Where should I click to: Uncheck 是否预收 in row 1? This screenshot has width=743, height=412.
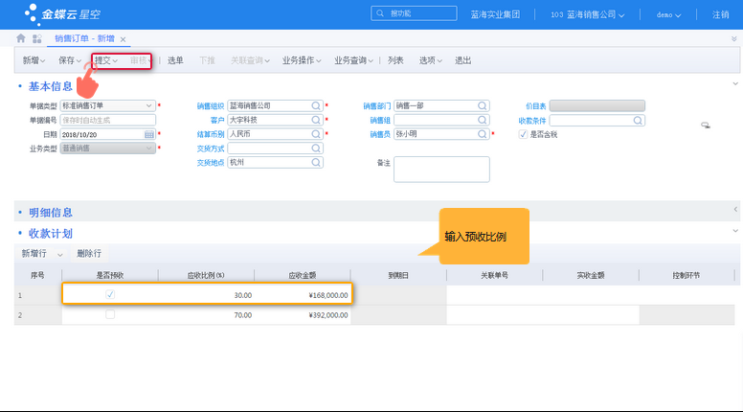pyautogui.click(x=110, y=294)
